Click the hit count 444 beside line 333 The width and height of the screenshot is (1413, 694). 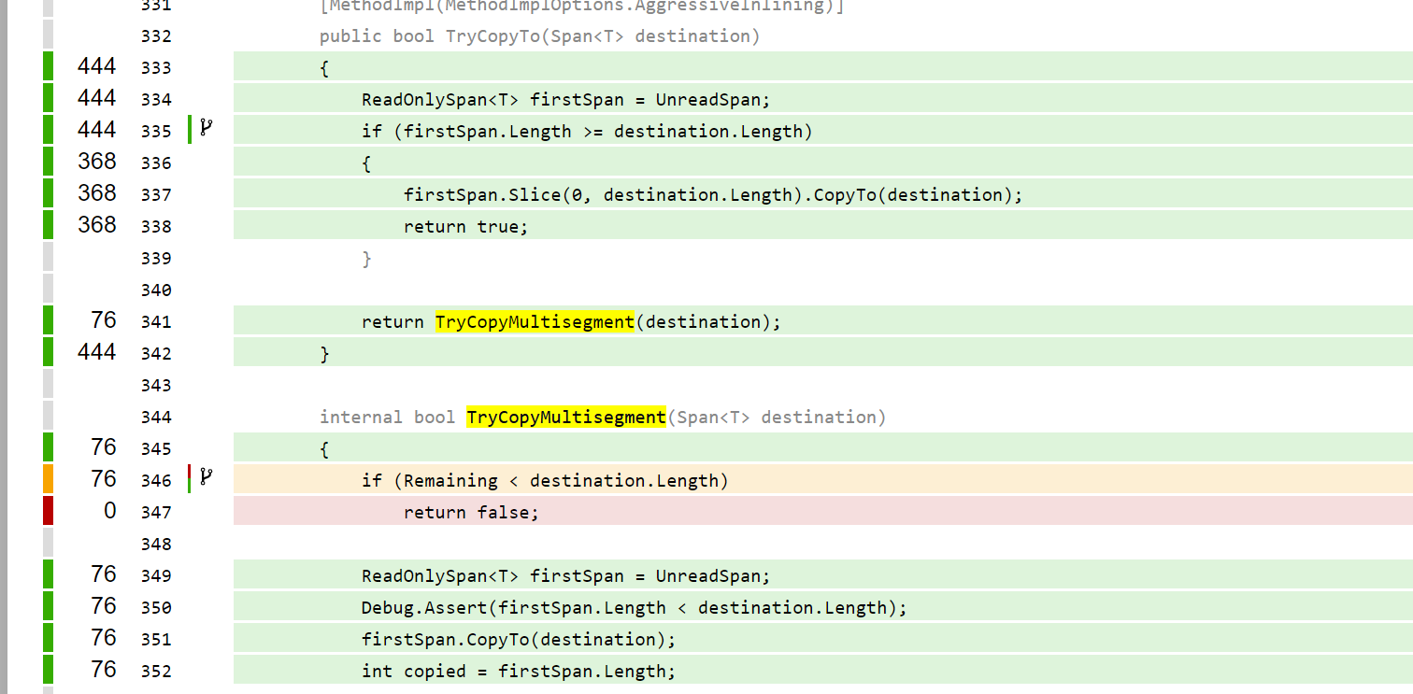tap(97, 66)
